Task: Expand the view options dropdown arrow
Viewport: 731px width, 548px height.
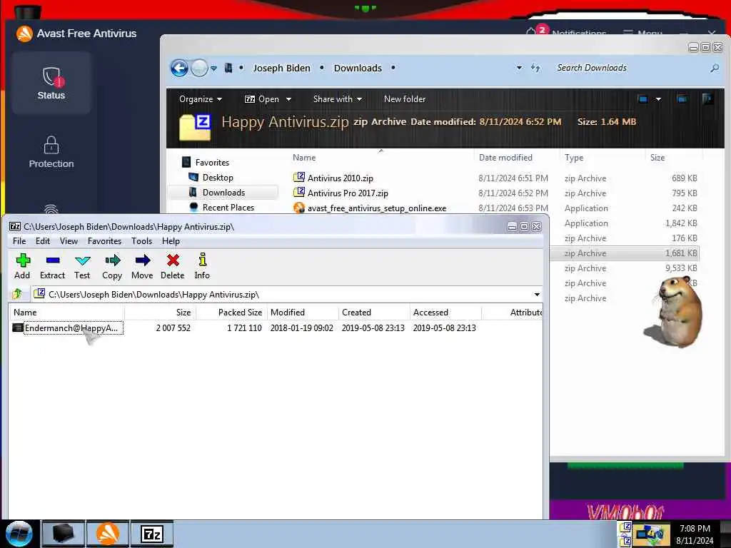Action: pos(658,99)
